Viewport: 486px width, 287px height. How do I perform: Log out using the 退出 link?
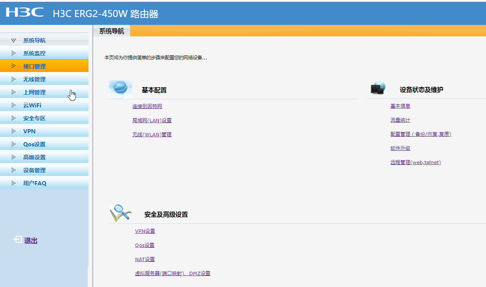click(x=31, y=241)
